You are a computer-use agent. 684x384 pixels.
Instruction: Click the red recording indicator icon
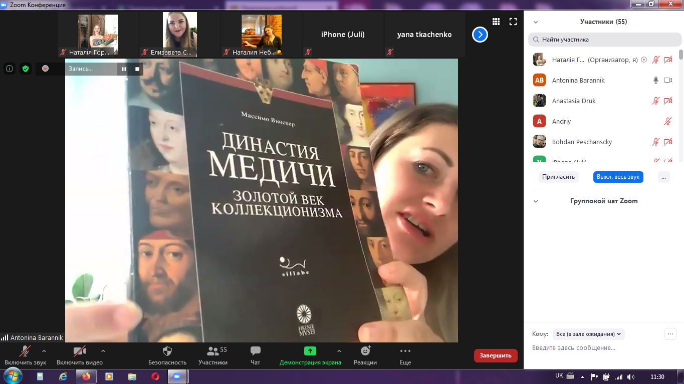pyautogui.click(x=45, y=69)
